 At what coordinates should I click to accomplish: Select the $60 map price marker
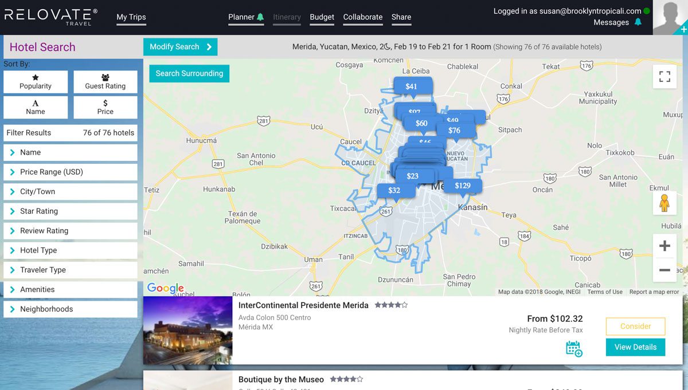(421, 123)
